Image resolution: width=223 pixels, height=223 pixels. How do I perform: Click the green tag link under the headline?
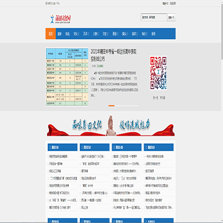pyautogui.click(x=100, y=66)
